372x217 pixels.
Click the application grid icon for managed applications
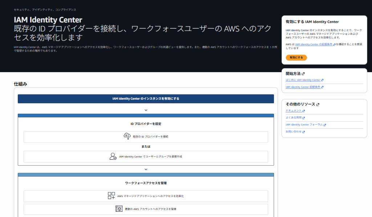[x=111, y=196]
